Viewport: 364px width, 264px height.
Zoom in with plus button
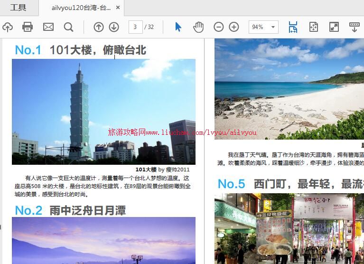pos(234,27)
